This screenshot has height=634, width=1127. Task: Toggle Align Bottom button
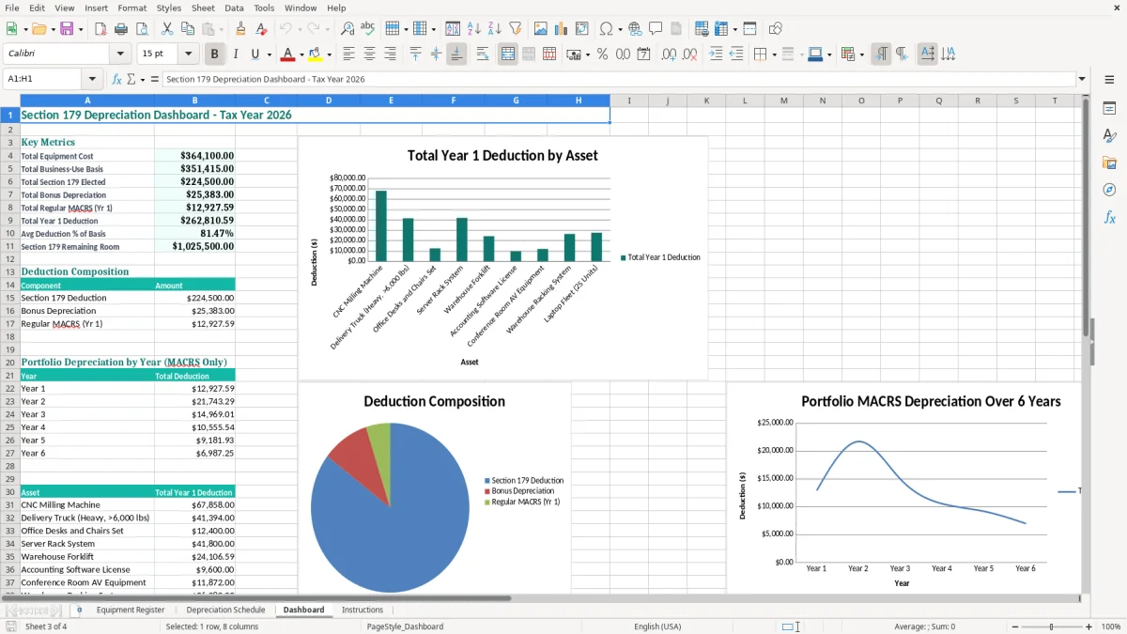(456, 54)
